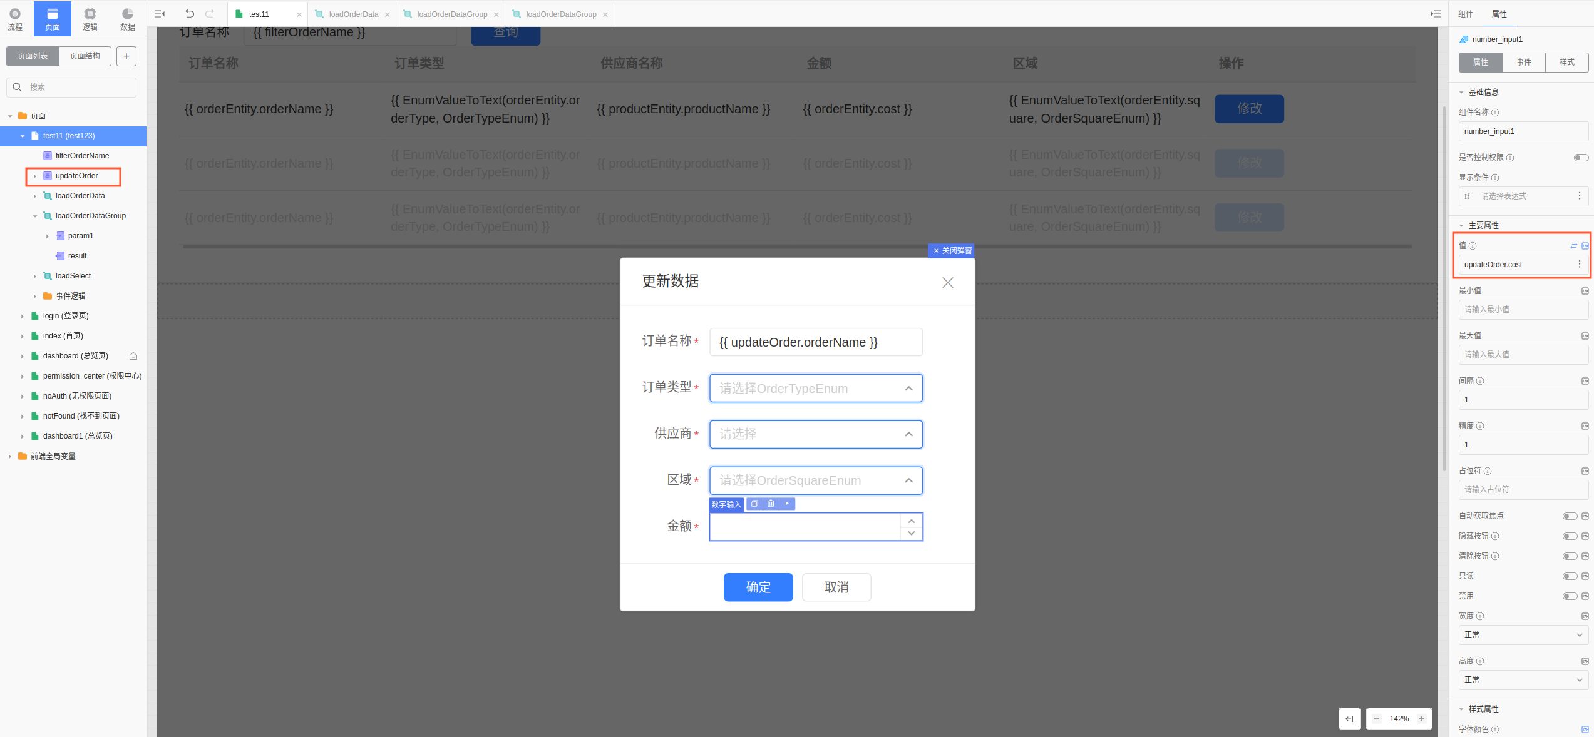Screen dimensions: 1594x737
Task: Increase the 金额 number with up stepper
Action: tap(912, 521)
